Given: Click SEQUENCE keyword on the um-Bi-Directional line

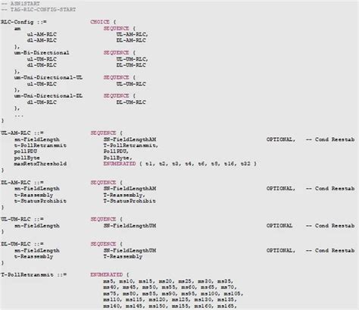Looking at the screenshot, I should pos(116,53).
